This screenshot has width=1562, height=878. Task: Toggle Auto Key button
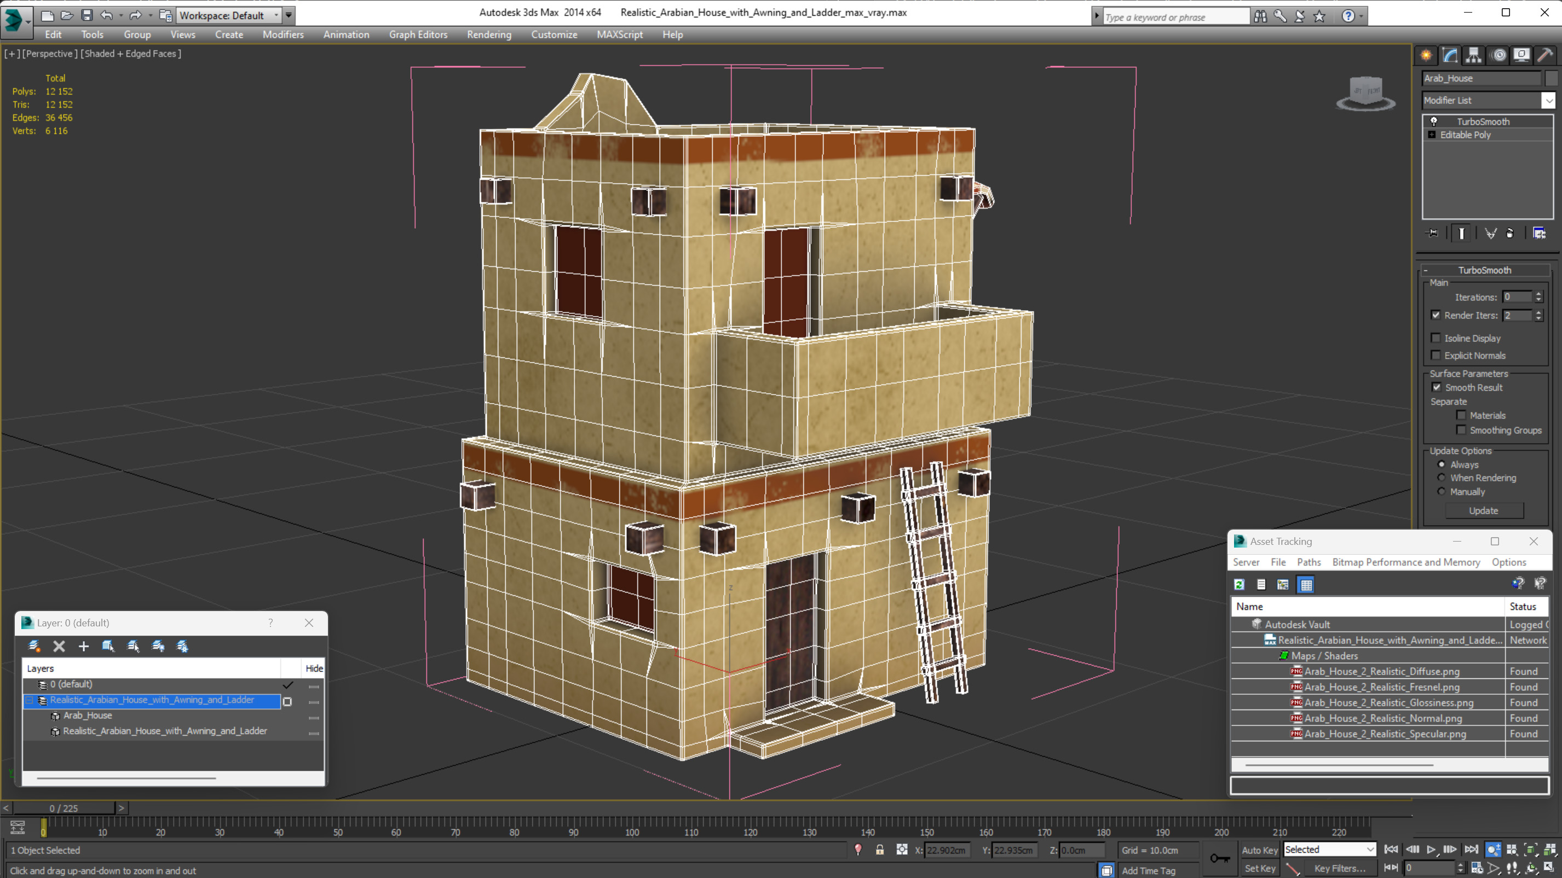coord(1259,850)
